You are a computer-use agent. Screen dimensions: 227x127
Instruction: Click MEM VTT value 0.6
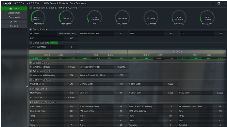(121, 93)
